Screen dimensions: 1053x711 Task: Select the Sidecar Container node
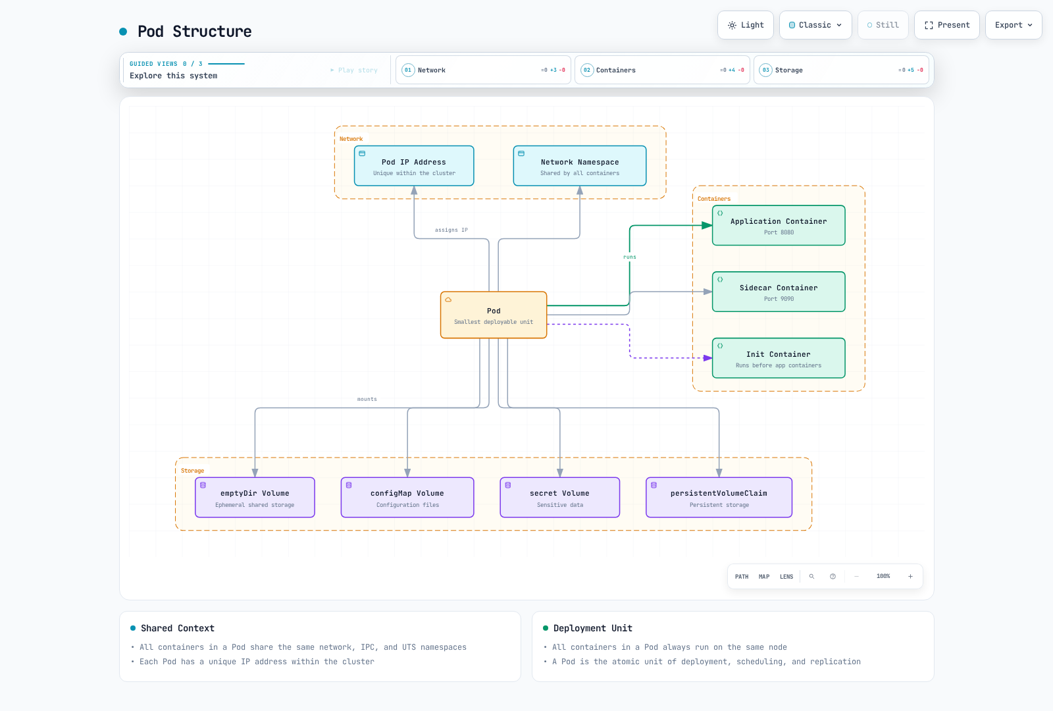click(x=779, y=292)
